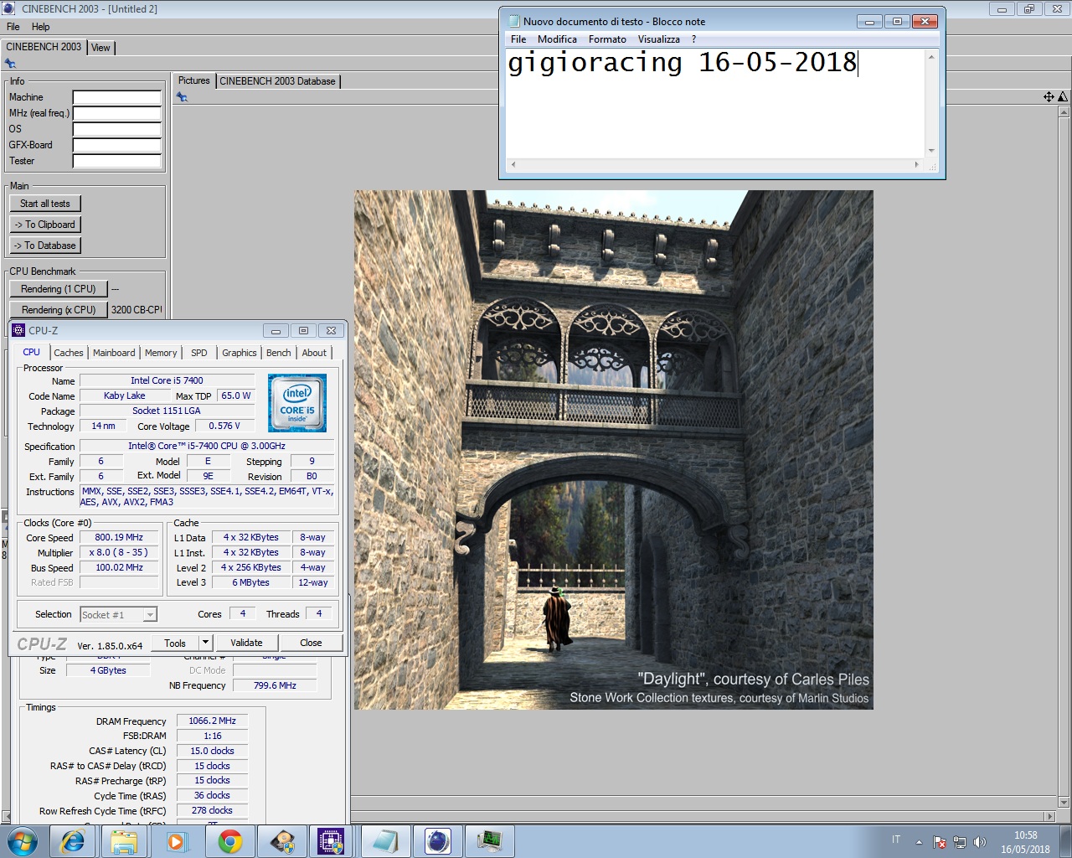The image size is (1072, 858).
Task: Open Windows Media Player from the taskbar
Action: [176, 841]
